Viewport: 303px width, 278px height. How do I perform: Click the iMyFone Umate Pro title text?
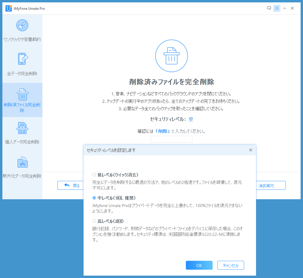(29, 9)
